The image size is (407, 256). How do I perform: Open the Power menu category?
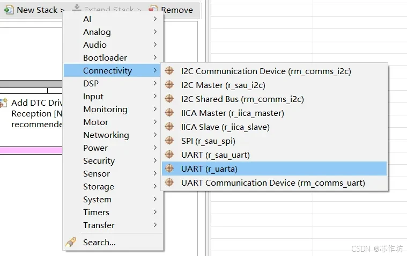[x=112, y=148]
